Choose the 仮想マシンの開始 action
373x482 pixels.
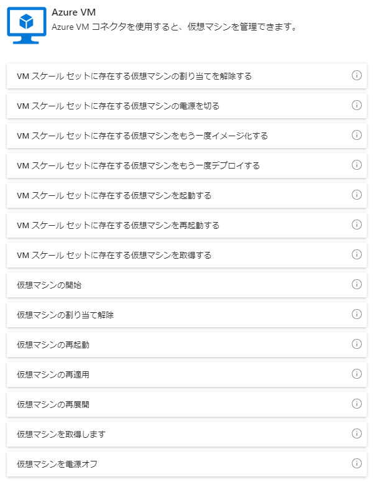[x=186, y=285]
